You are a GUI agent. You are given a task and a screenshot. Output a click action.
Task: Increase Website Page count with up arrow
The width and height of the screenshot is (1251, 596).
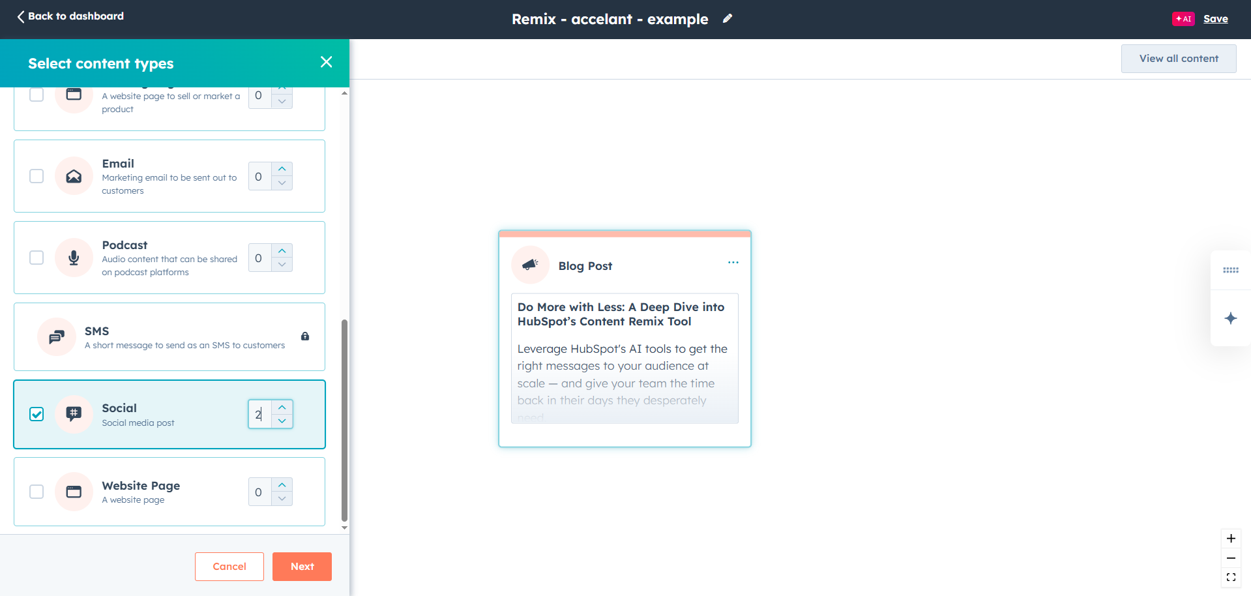coord(282,484)
